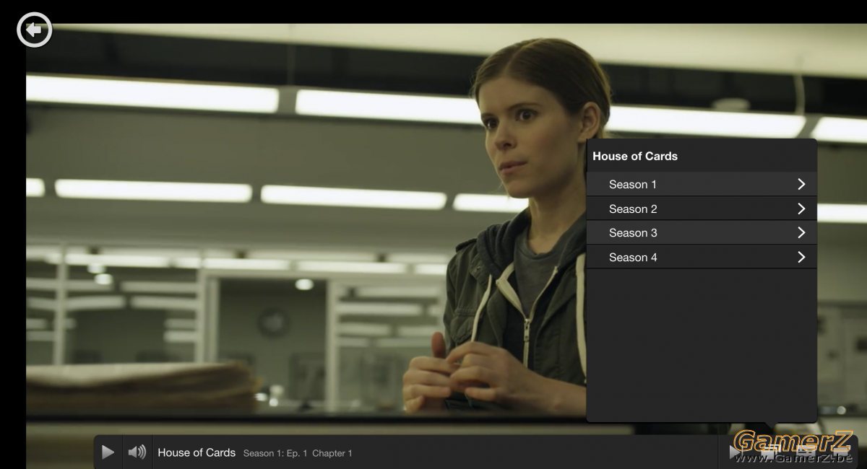This screenshot has width=867, height=469.
Task: Click the Season 1: Ep. 1 label
Action: (x=275, y=453)
